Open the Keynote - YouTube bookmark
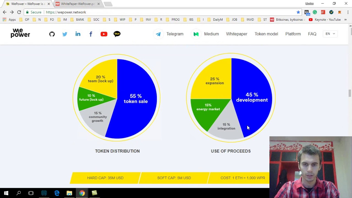This screenshot has height=198, width=352. (325, 20)
